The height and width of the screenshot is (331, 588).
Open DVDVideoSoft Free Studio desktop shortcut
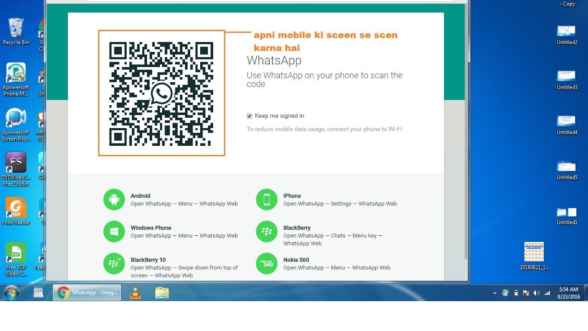coord(16,170)
